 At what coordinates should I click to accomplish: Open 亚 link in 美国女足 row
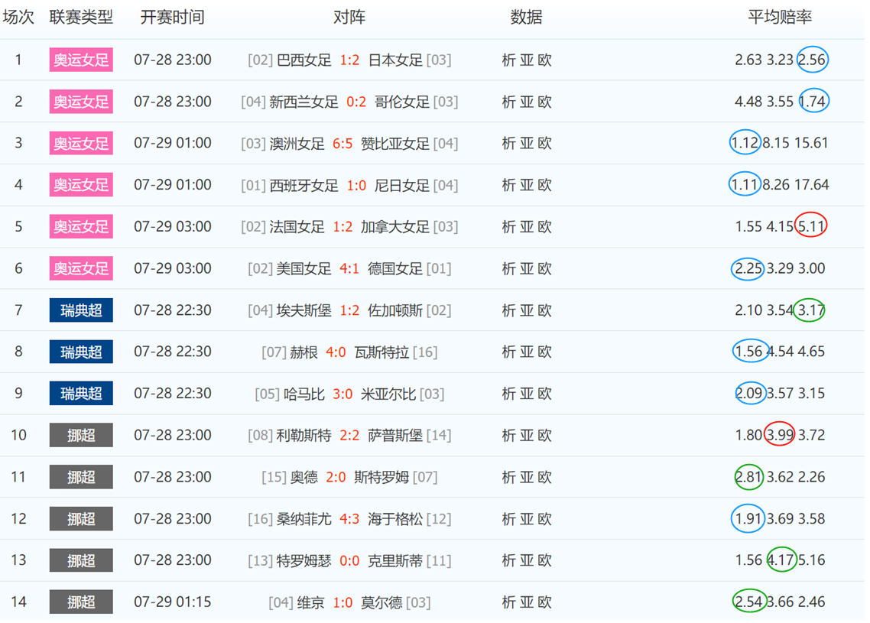point(527,268)
